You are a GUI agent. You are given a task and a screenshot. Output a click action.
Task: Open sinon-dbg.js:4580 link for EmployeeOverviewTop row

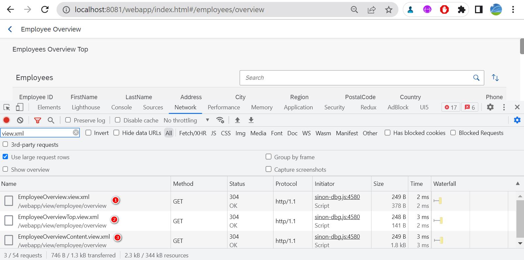click(337, 217)
